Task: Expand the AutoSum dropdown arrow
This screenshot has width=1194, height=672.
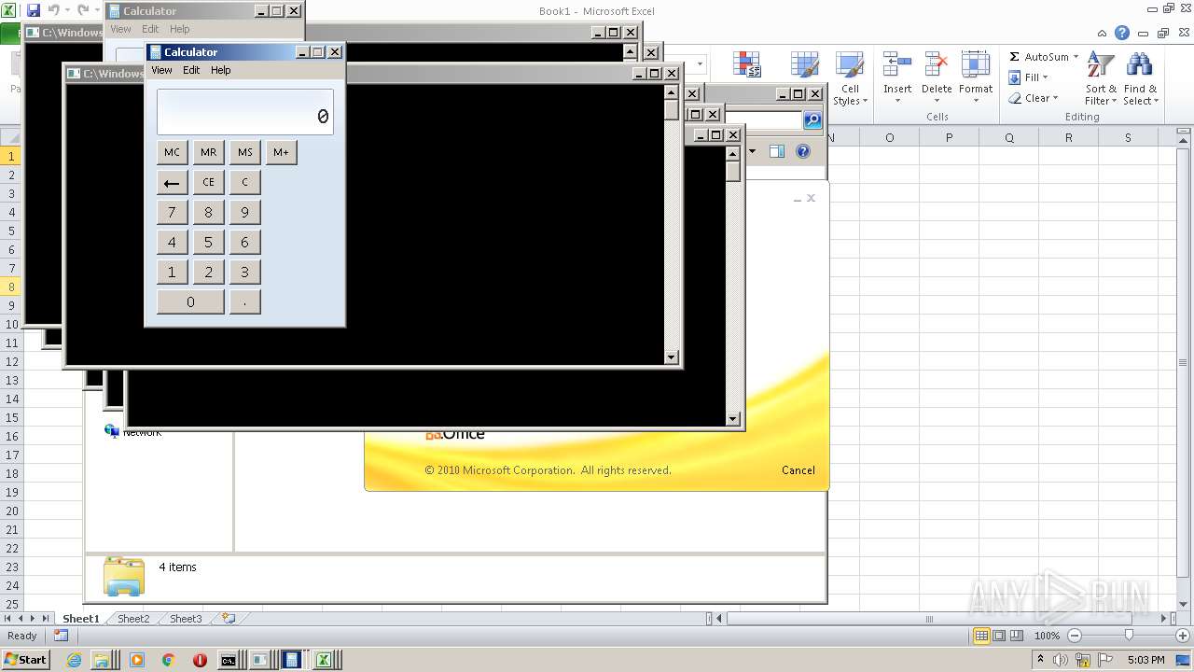Action: pyautogui.click(x=1076, y=57)
